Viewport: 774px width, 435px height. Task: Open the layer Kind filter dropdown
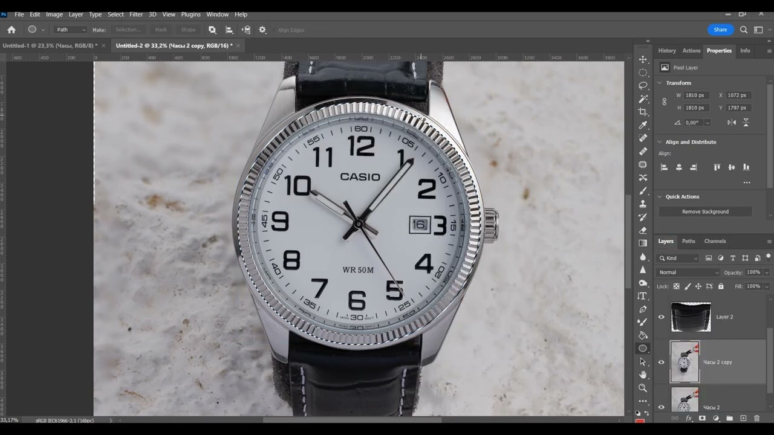(678, 258)
